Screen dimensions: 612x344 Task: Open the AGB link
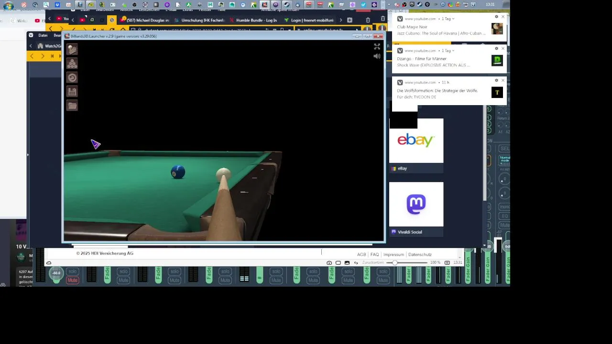(x=361, y=255)
